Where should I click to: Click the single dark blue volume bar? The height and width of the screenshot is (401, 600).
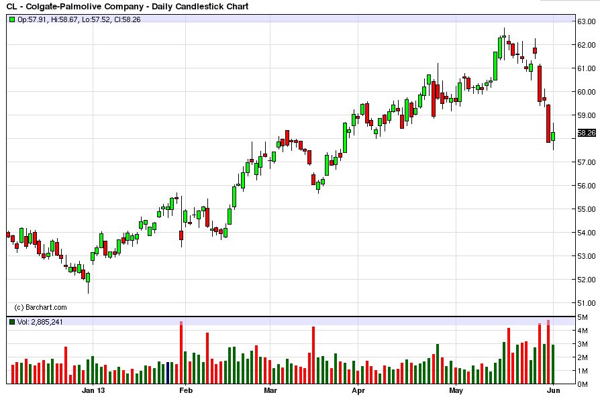[x=168, y=373]
